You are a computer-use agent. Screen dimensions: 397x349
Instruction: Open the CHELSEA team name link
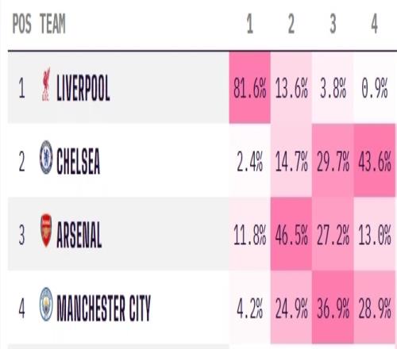click(79, 161)
